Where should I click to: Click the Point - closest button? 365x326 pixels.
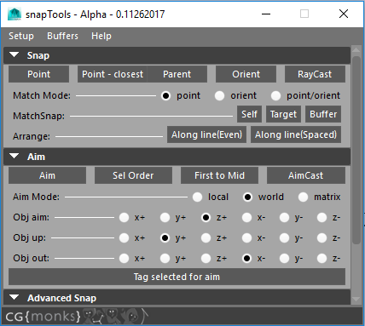click(x=113, y=74)
